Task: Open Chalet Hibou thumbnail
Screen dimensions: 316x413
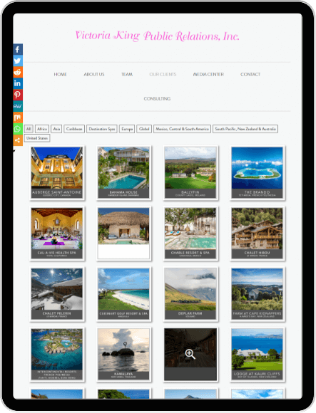Action: [258, 234]
